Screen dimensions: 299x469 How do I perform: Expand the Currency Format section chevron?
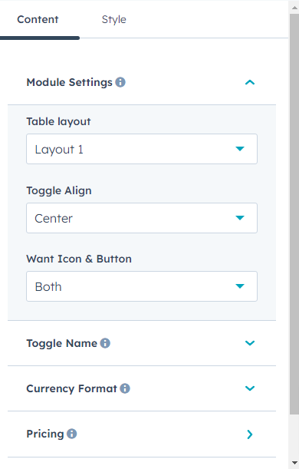click(x=250, y=388)
